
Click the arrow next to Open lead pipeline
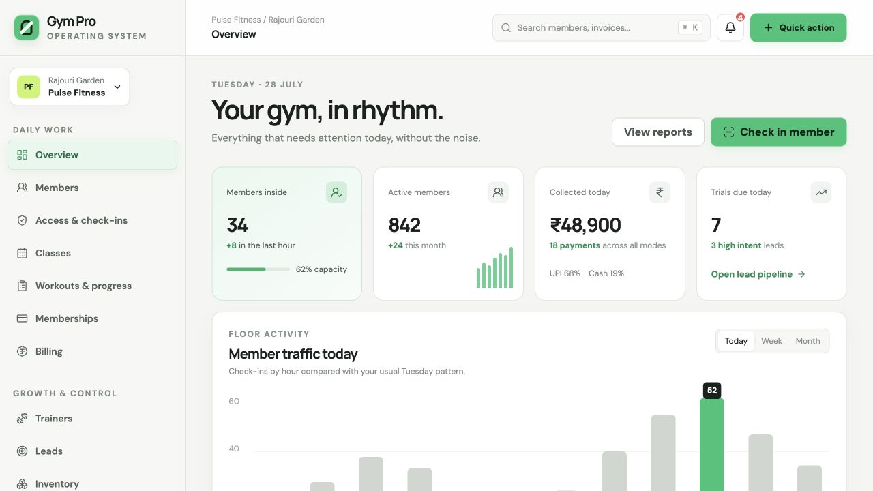tap(801, 274)
